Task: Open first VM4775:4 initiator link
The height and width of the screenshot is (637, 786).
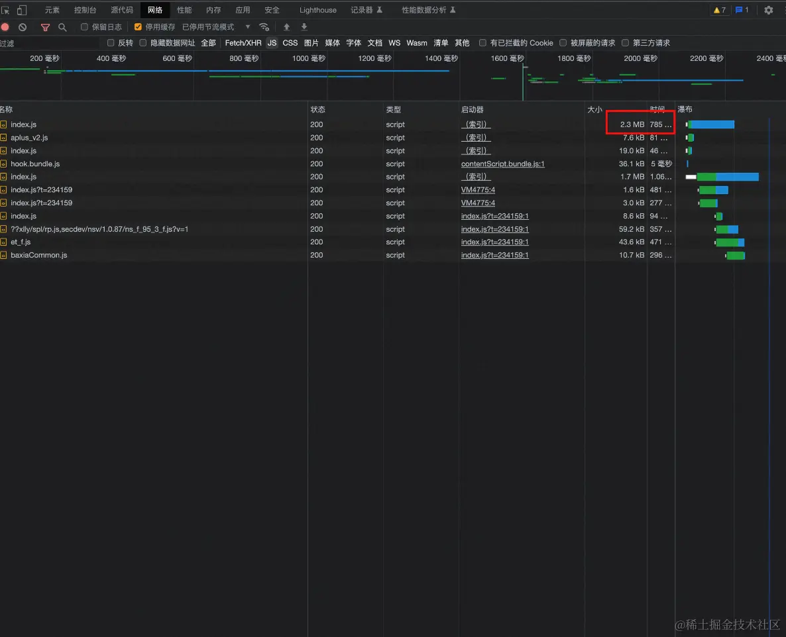Action: [x=478, y=190]
